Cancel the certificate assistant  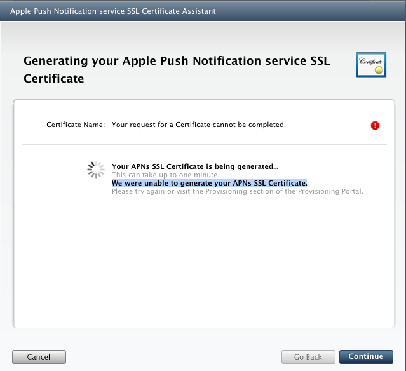pyautogui.click(x=39, y=357)
